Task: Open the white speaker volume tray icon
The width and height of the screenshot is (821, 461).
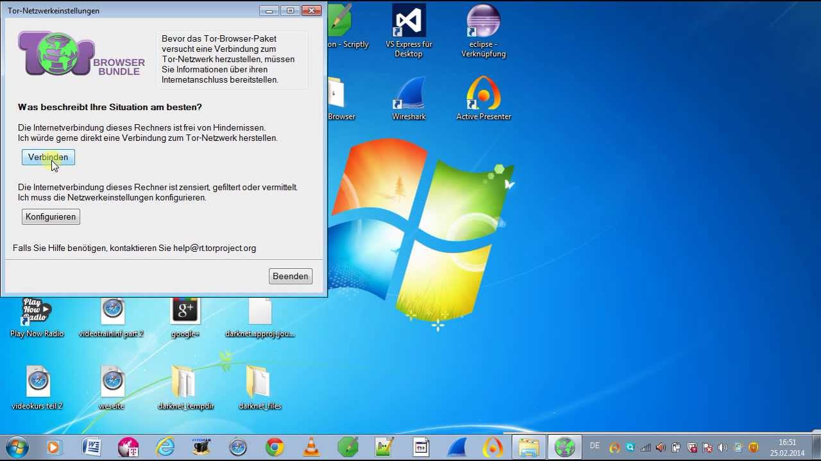Action: pos(723,448)
